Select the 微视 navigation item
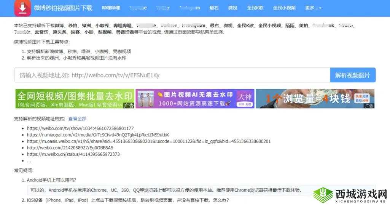This screenshot has height=205, width=390. [x=232, y=8]
